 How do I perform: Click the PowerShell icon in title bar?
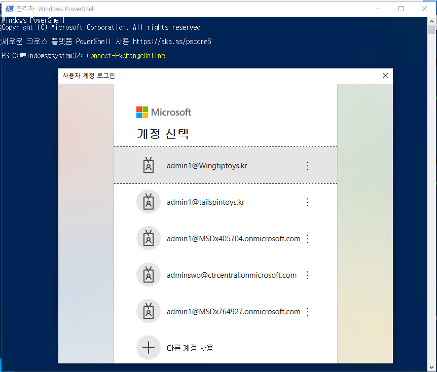coord(9,9)
